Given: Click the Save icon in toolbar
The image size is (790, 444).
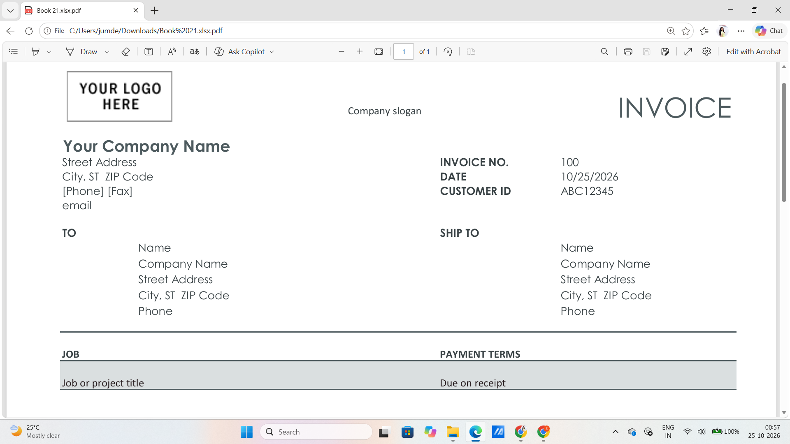Looking at the screenshot, I should click(x=646, y=51).
